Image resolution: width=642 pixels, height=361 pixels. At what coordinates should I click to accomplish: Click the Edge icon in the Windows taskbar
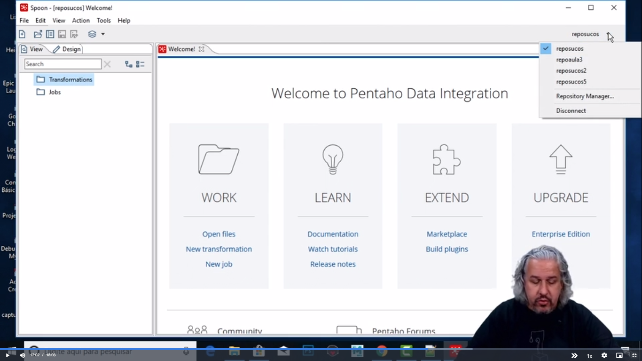[x=210, y=351]
